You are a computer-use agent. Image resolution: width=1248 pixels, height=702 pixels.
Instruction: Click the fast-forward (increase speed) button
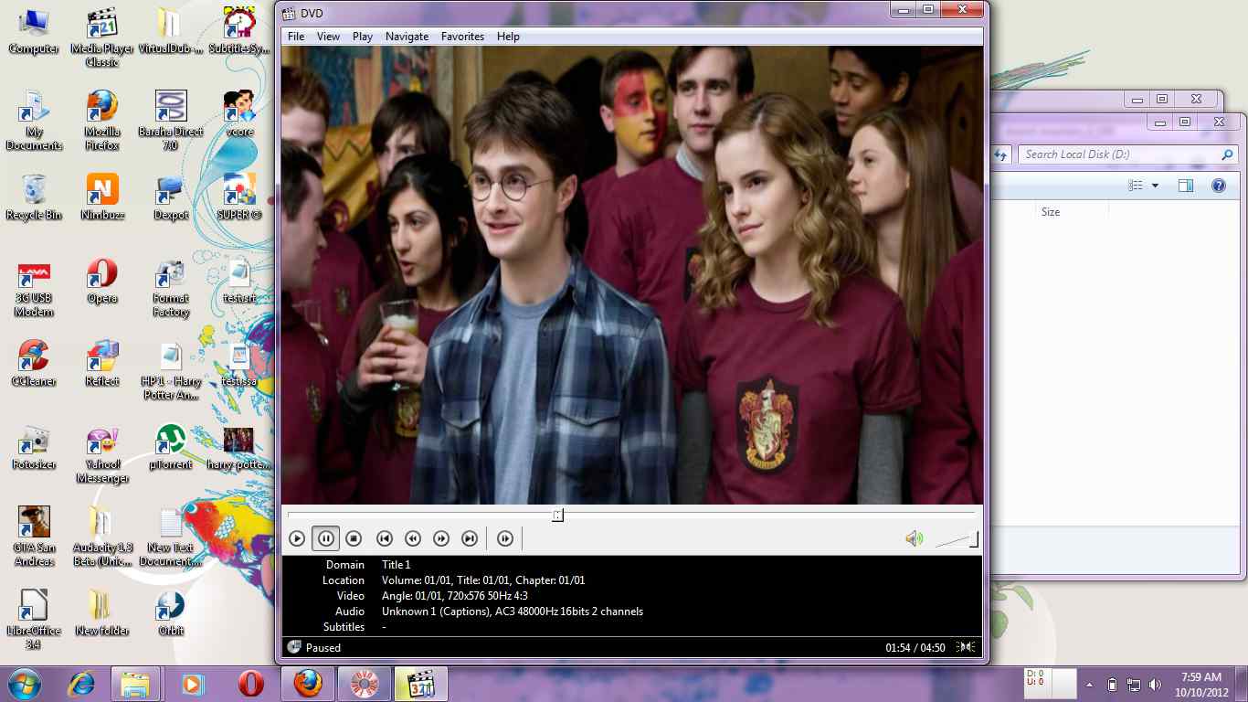click(x=441, y=539)
